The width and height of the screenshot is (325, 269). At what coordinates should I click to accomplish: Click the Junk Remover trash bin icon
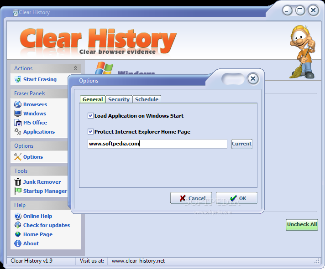click(x=18, y=182)
